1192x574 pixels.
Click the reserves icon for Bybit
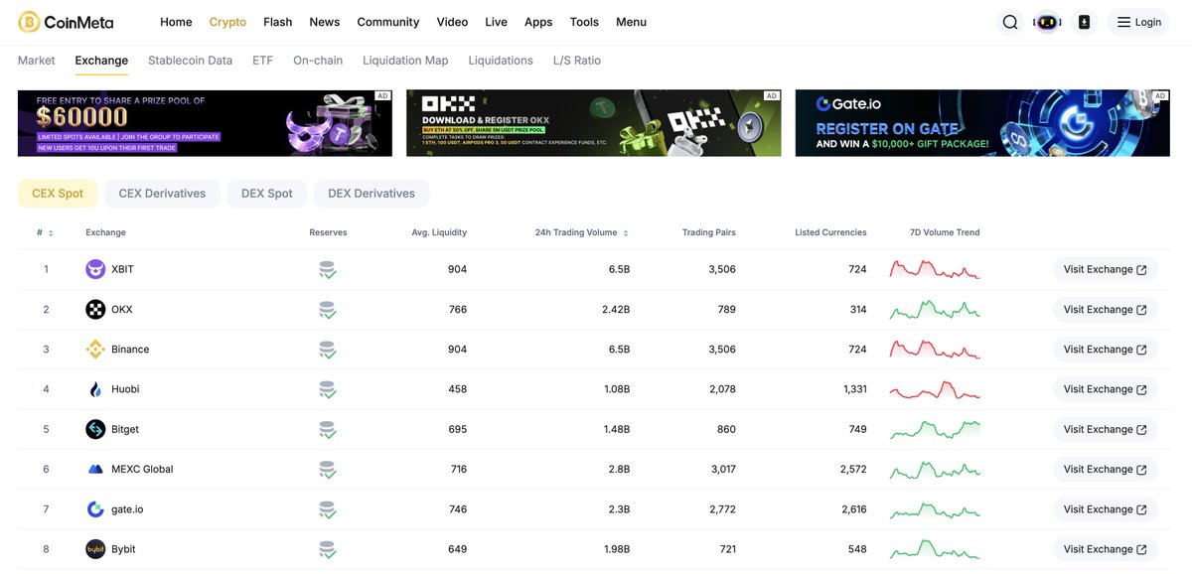click(327, 549)
